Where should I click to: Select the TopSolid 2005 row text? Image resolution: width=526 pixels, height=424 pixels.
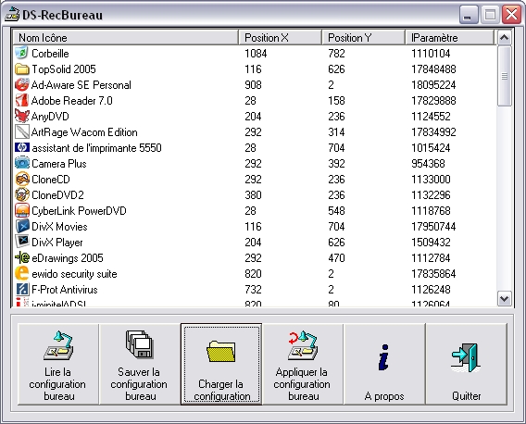tap(64, 69)
